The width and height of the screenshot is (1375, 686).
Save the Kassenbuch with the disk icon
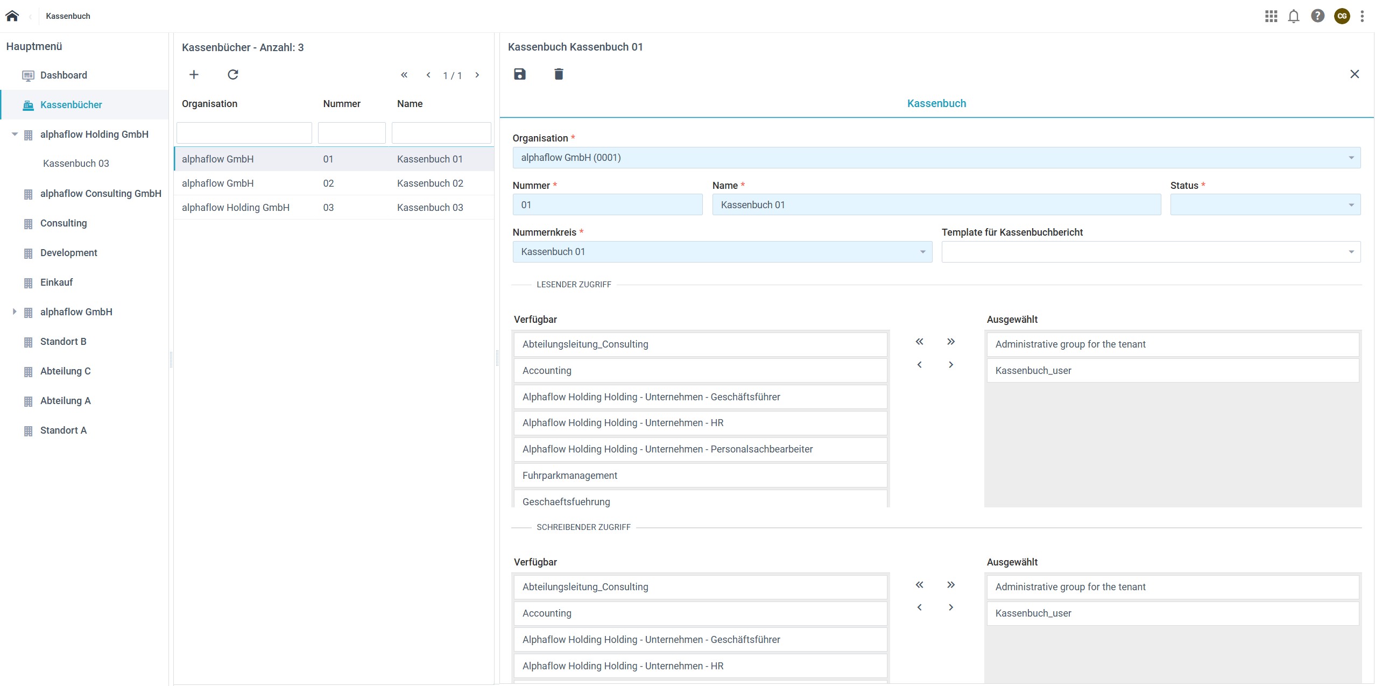(519, 74)
